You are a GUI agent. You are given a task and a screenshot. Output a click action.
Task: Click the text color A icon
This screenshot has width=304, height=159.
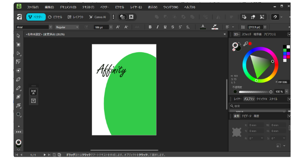point(203,27)
